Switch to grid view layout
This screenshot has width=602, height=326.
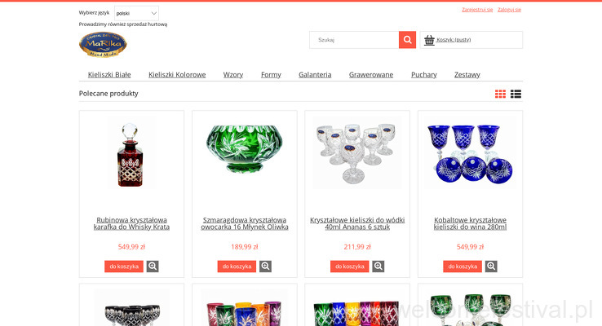tap(500, 94)
